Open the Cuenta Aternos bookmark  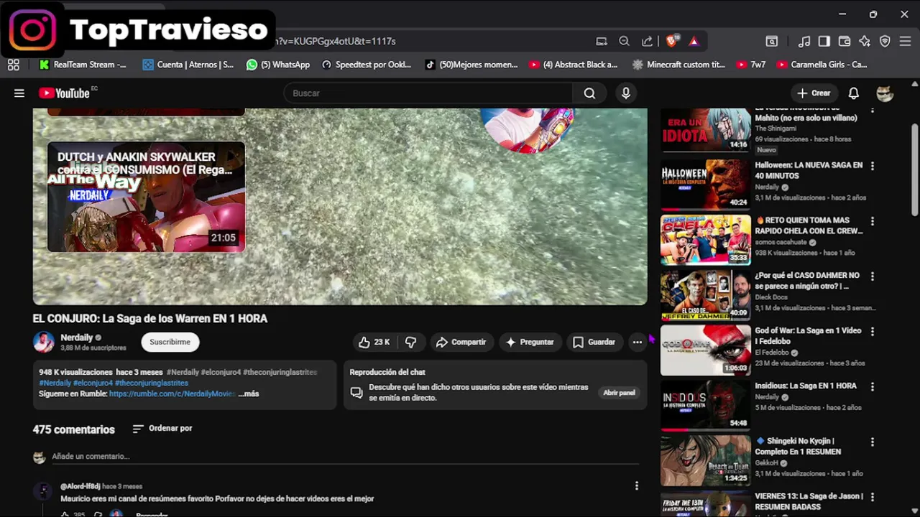[x=188, y=65]
